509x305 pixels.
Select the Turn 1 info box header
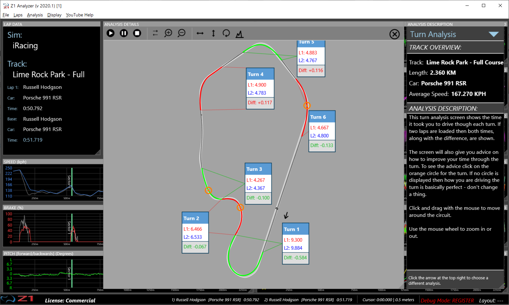[296, 229]
